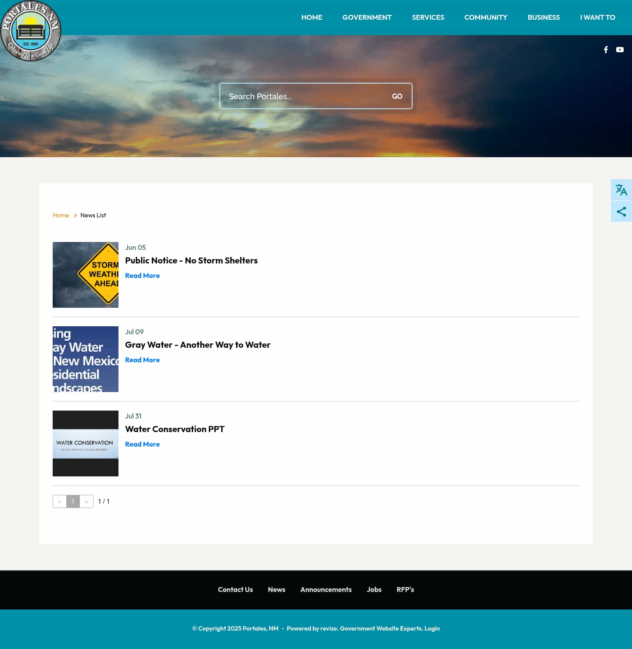Expand the SERVICES dropdown
Screen dimensions: 632x649
pyautogui.click(x=428, y=18)
